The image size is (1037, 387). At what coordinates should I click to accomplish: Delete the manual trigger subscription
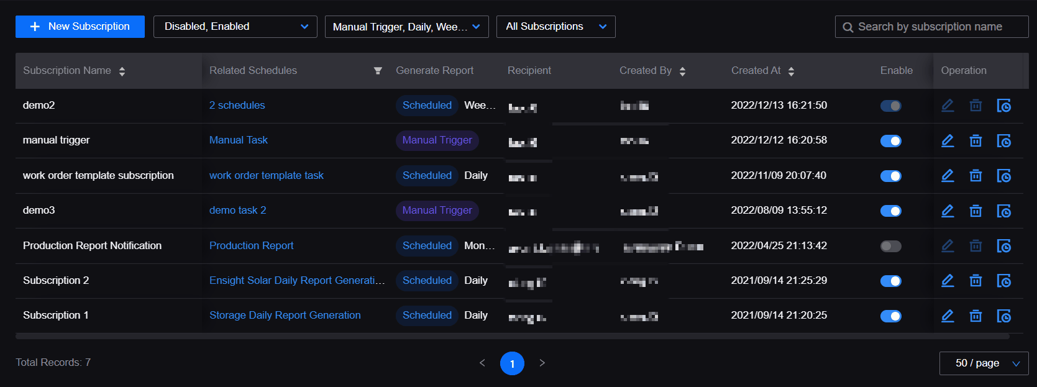(975, 141)
